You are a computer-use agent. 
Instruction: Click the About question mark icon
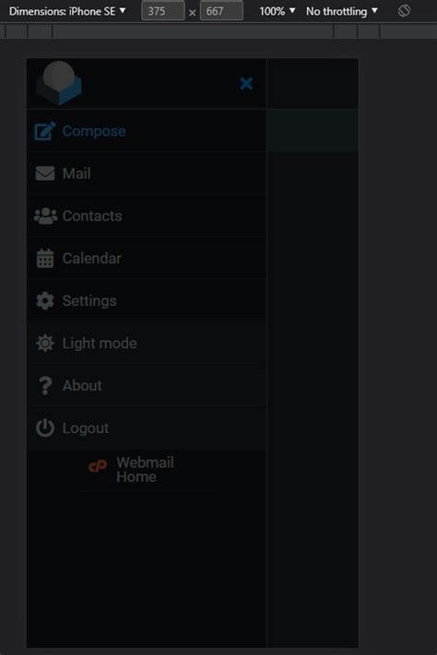[45, 386]
